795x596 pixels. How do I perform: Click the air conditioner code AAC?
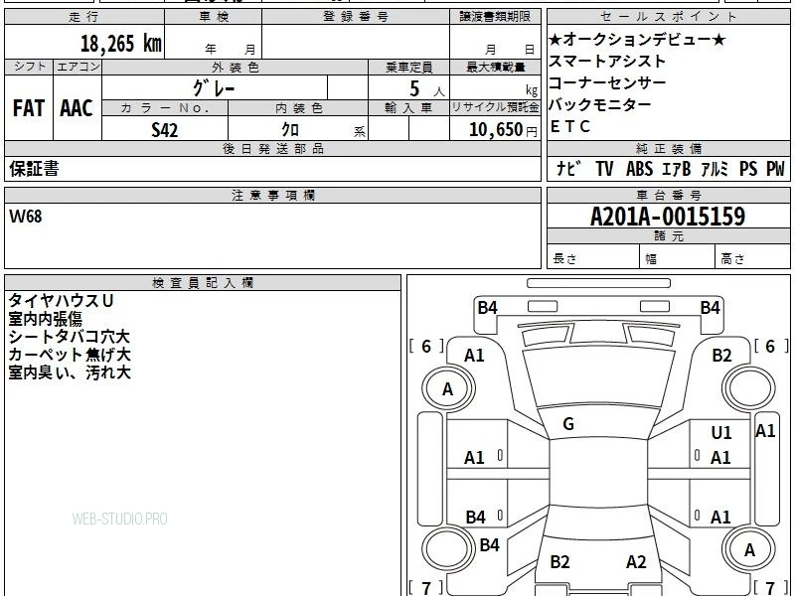pyautogui.click(x=77, y=108)
